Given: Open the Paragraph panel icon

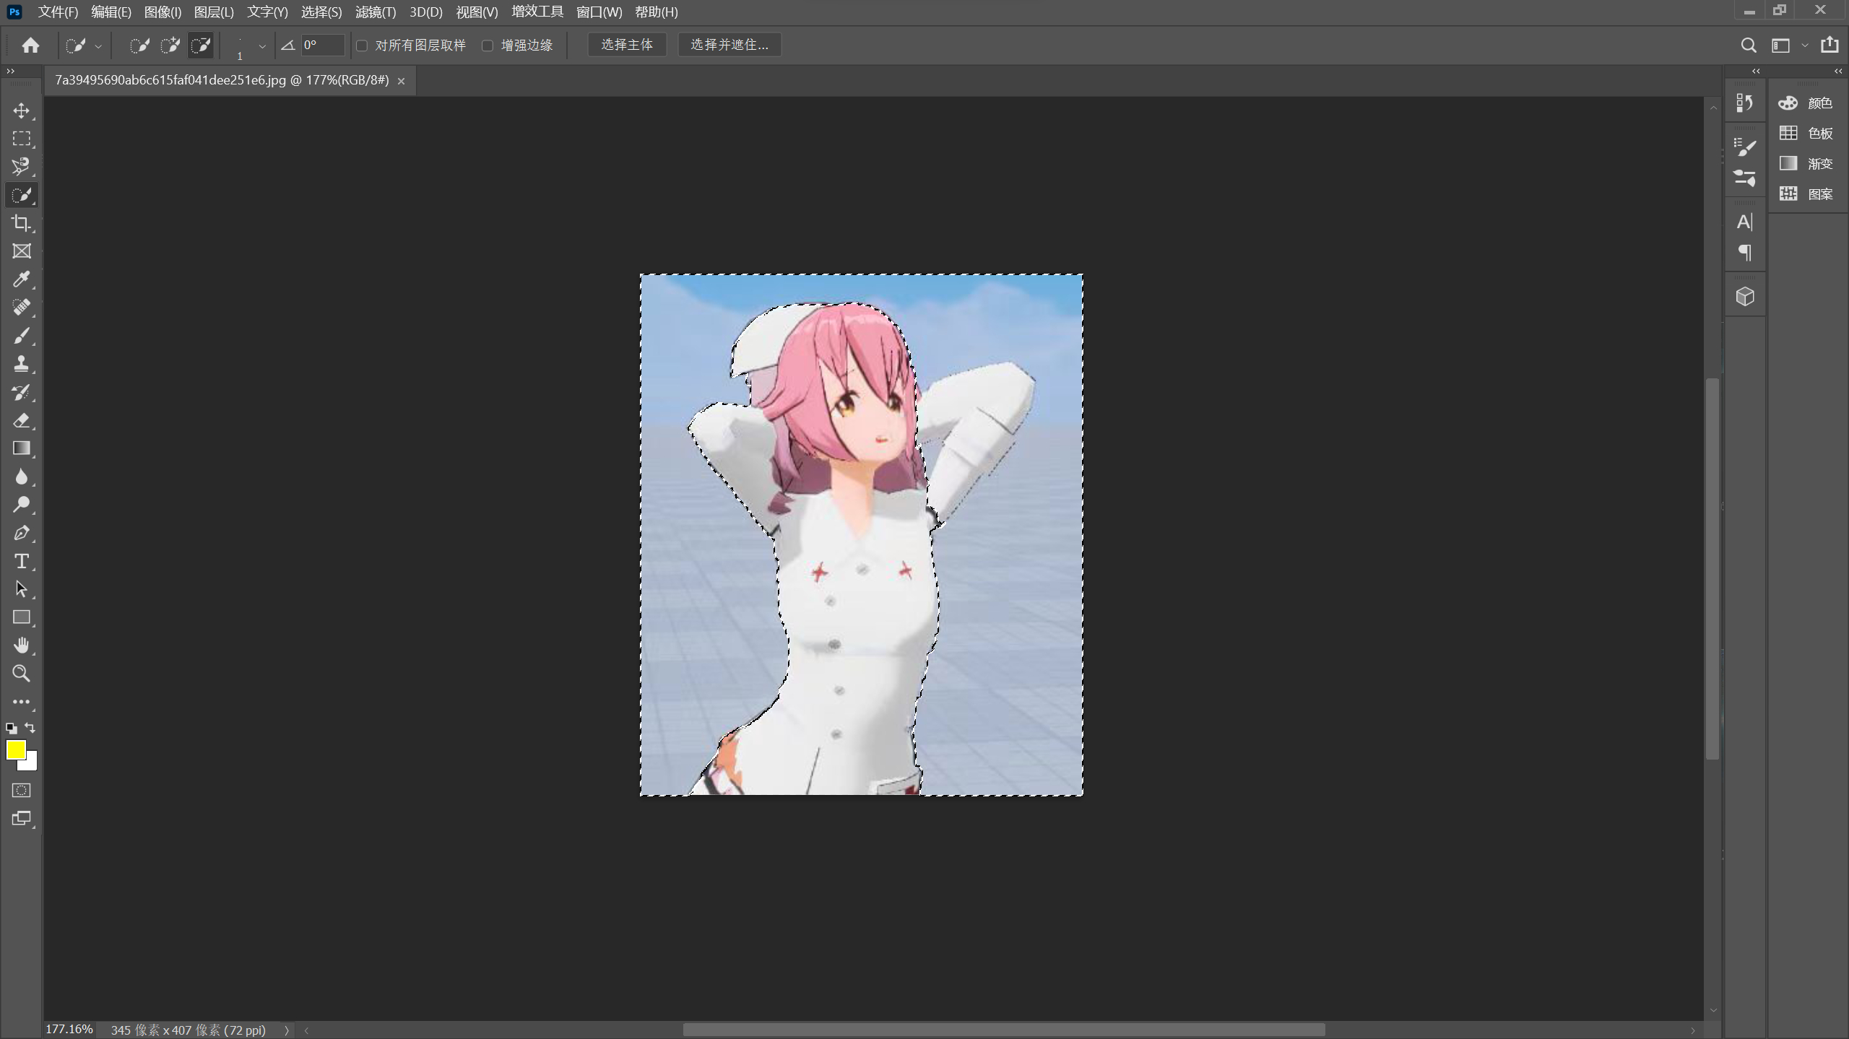Looking at the screenshot, I should point(1745,253).
